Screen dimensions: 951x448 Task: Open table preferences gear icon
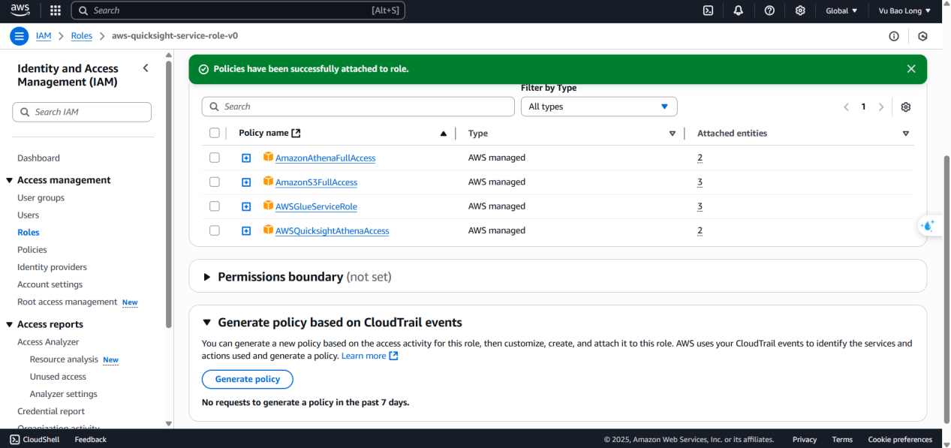[x=906, y=107]
